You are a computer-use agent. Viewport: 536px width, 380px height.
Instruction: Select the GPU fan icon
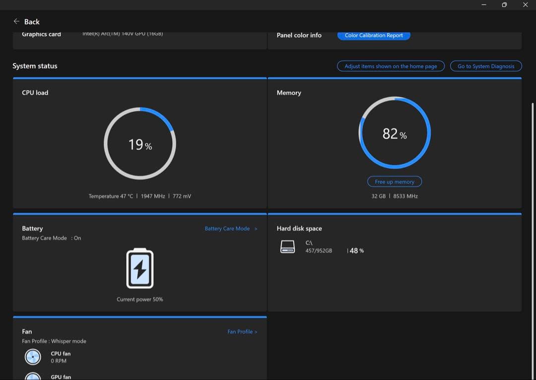coord(33,376)
